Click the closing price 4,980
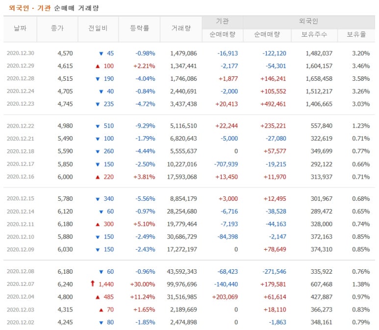 point(65,126)
